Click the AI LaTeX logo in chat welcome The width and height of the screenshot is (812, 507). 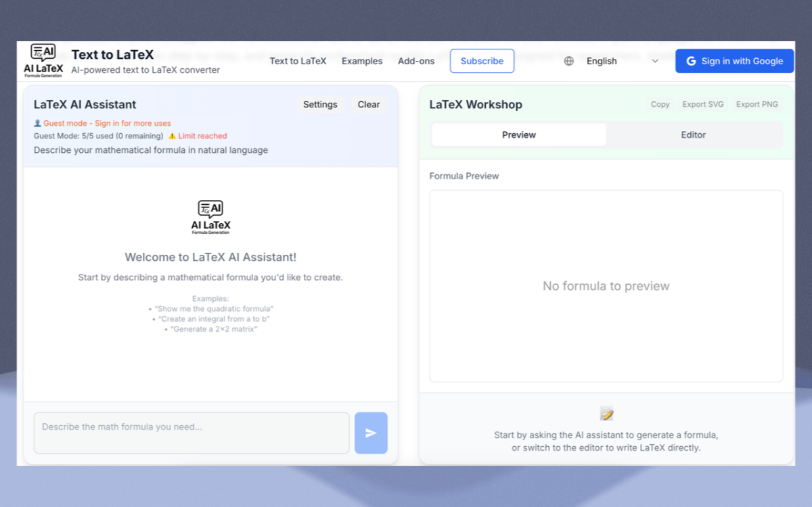[x=210, y=217]
